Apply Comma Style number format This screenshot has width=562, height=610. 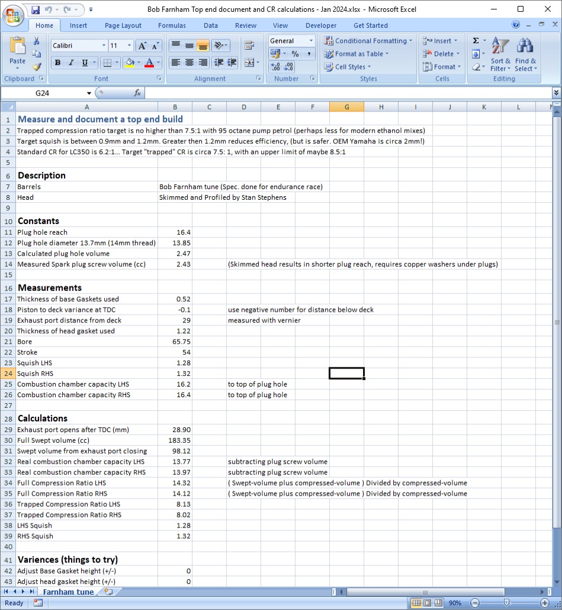[309, 54]
